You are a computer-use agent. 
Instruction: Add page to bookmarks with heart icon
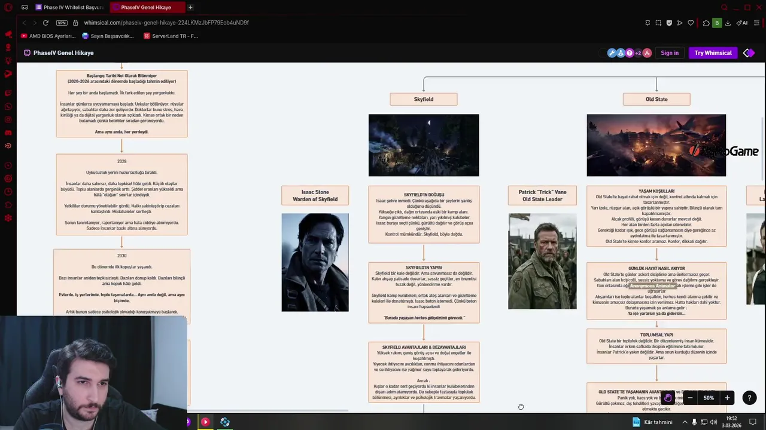[691, 23]
